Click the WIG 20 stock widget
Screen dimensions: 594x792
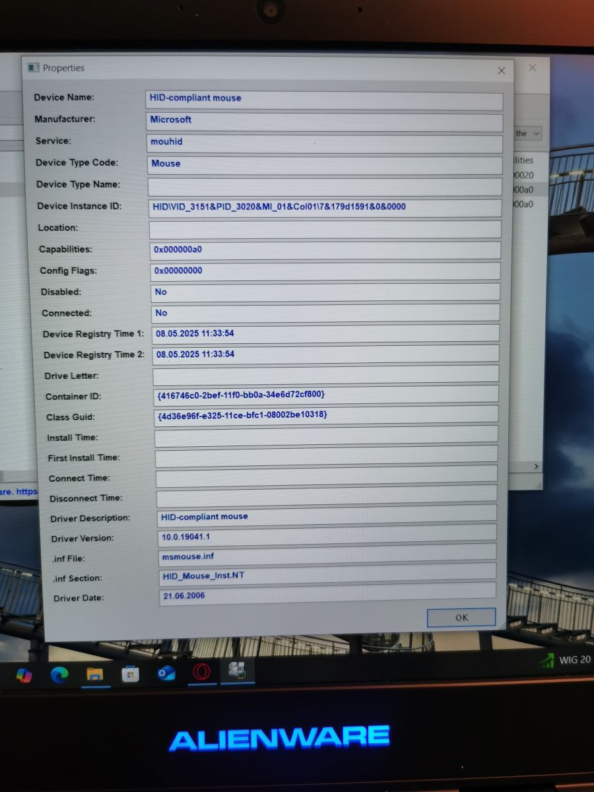tap(566, 659)
